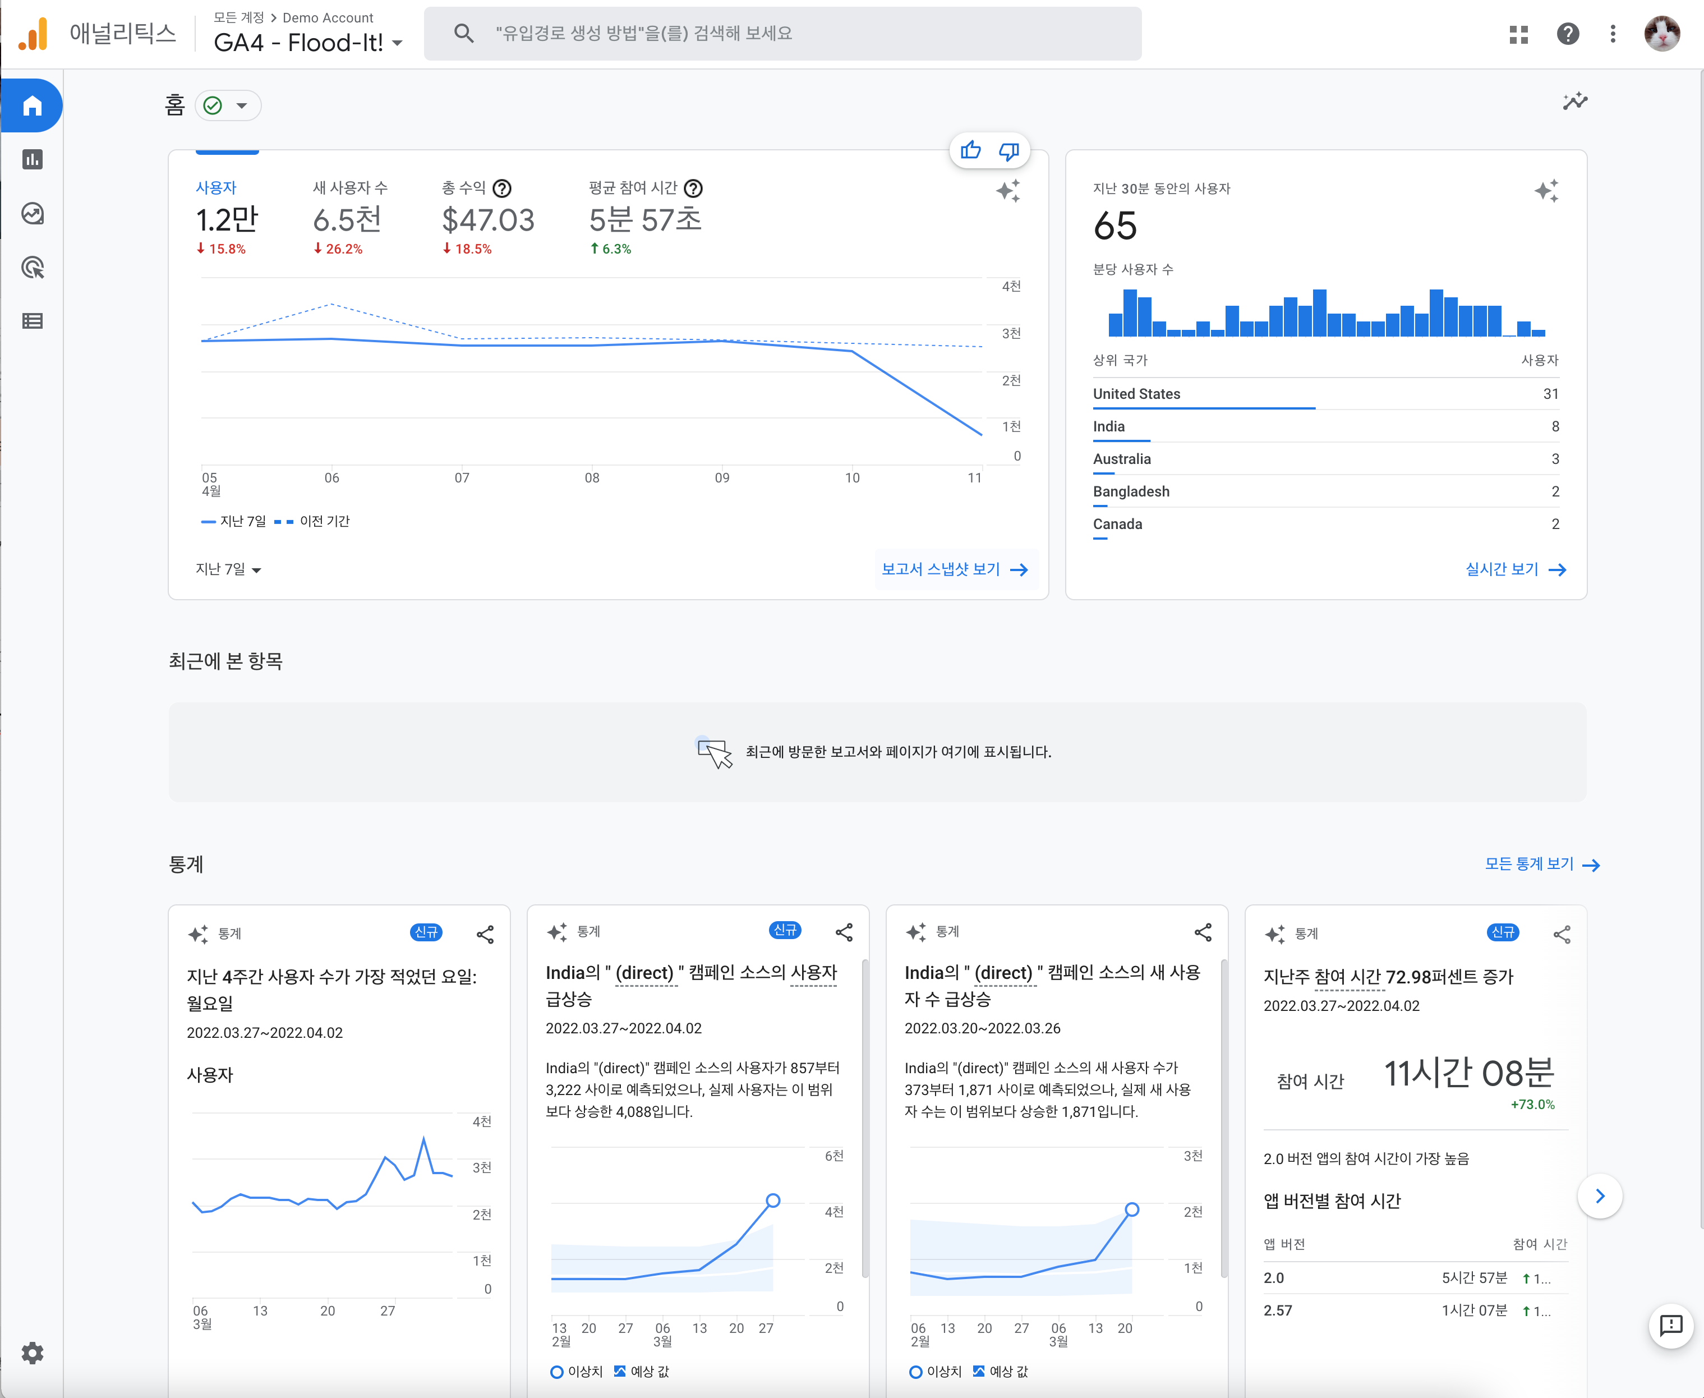Click the 2.0 app version row
This screenshot has width=1704, height=1398.
(1415, 1278)
